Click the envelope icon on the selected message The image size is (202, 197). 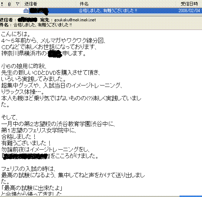coord(26,11)
